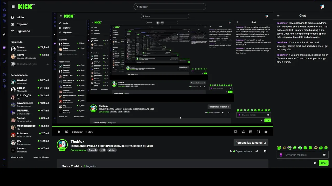332x186 pixels.
Task: Select the Spanish tag
Action: (x=92, y=150)
